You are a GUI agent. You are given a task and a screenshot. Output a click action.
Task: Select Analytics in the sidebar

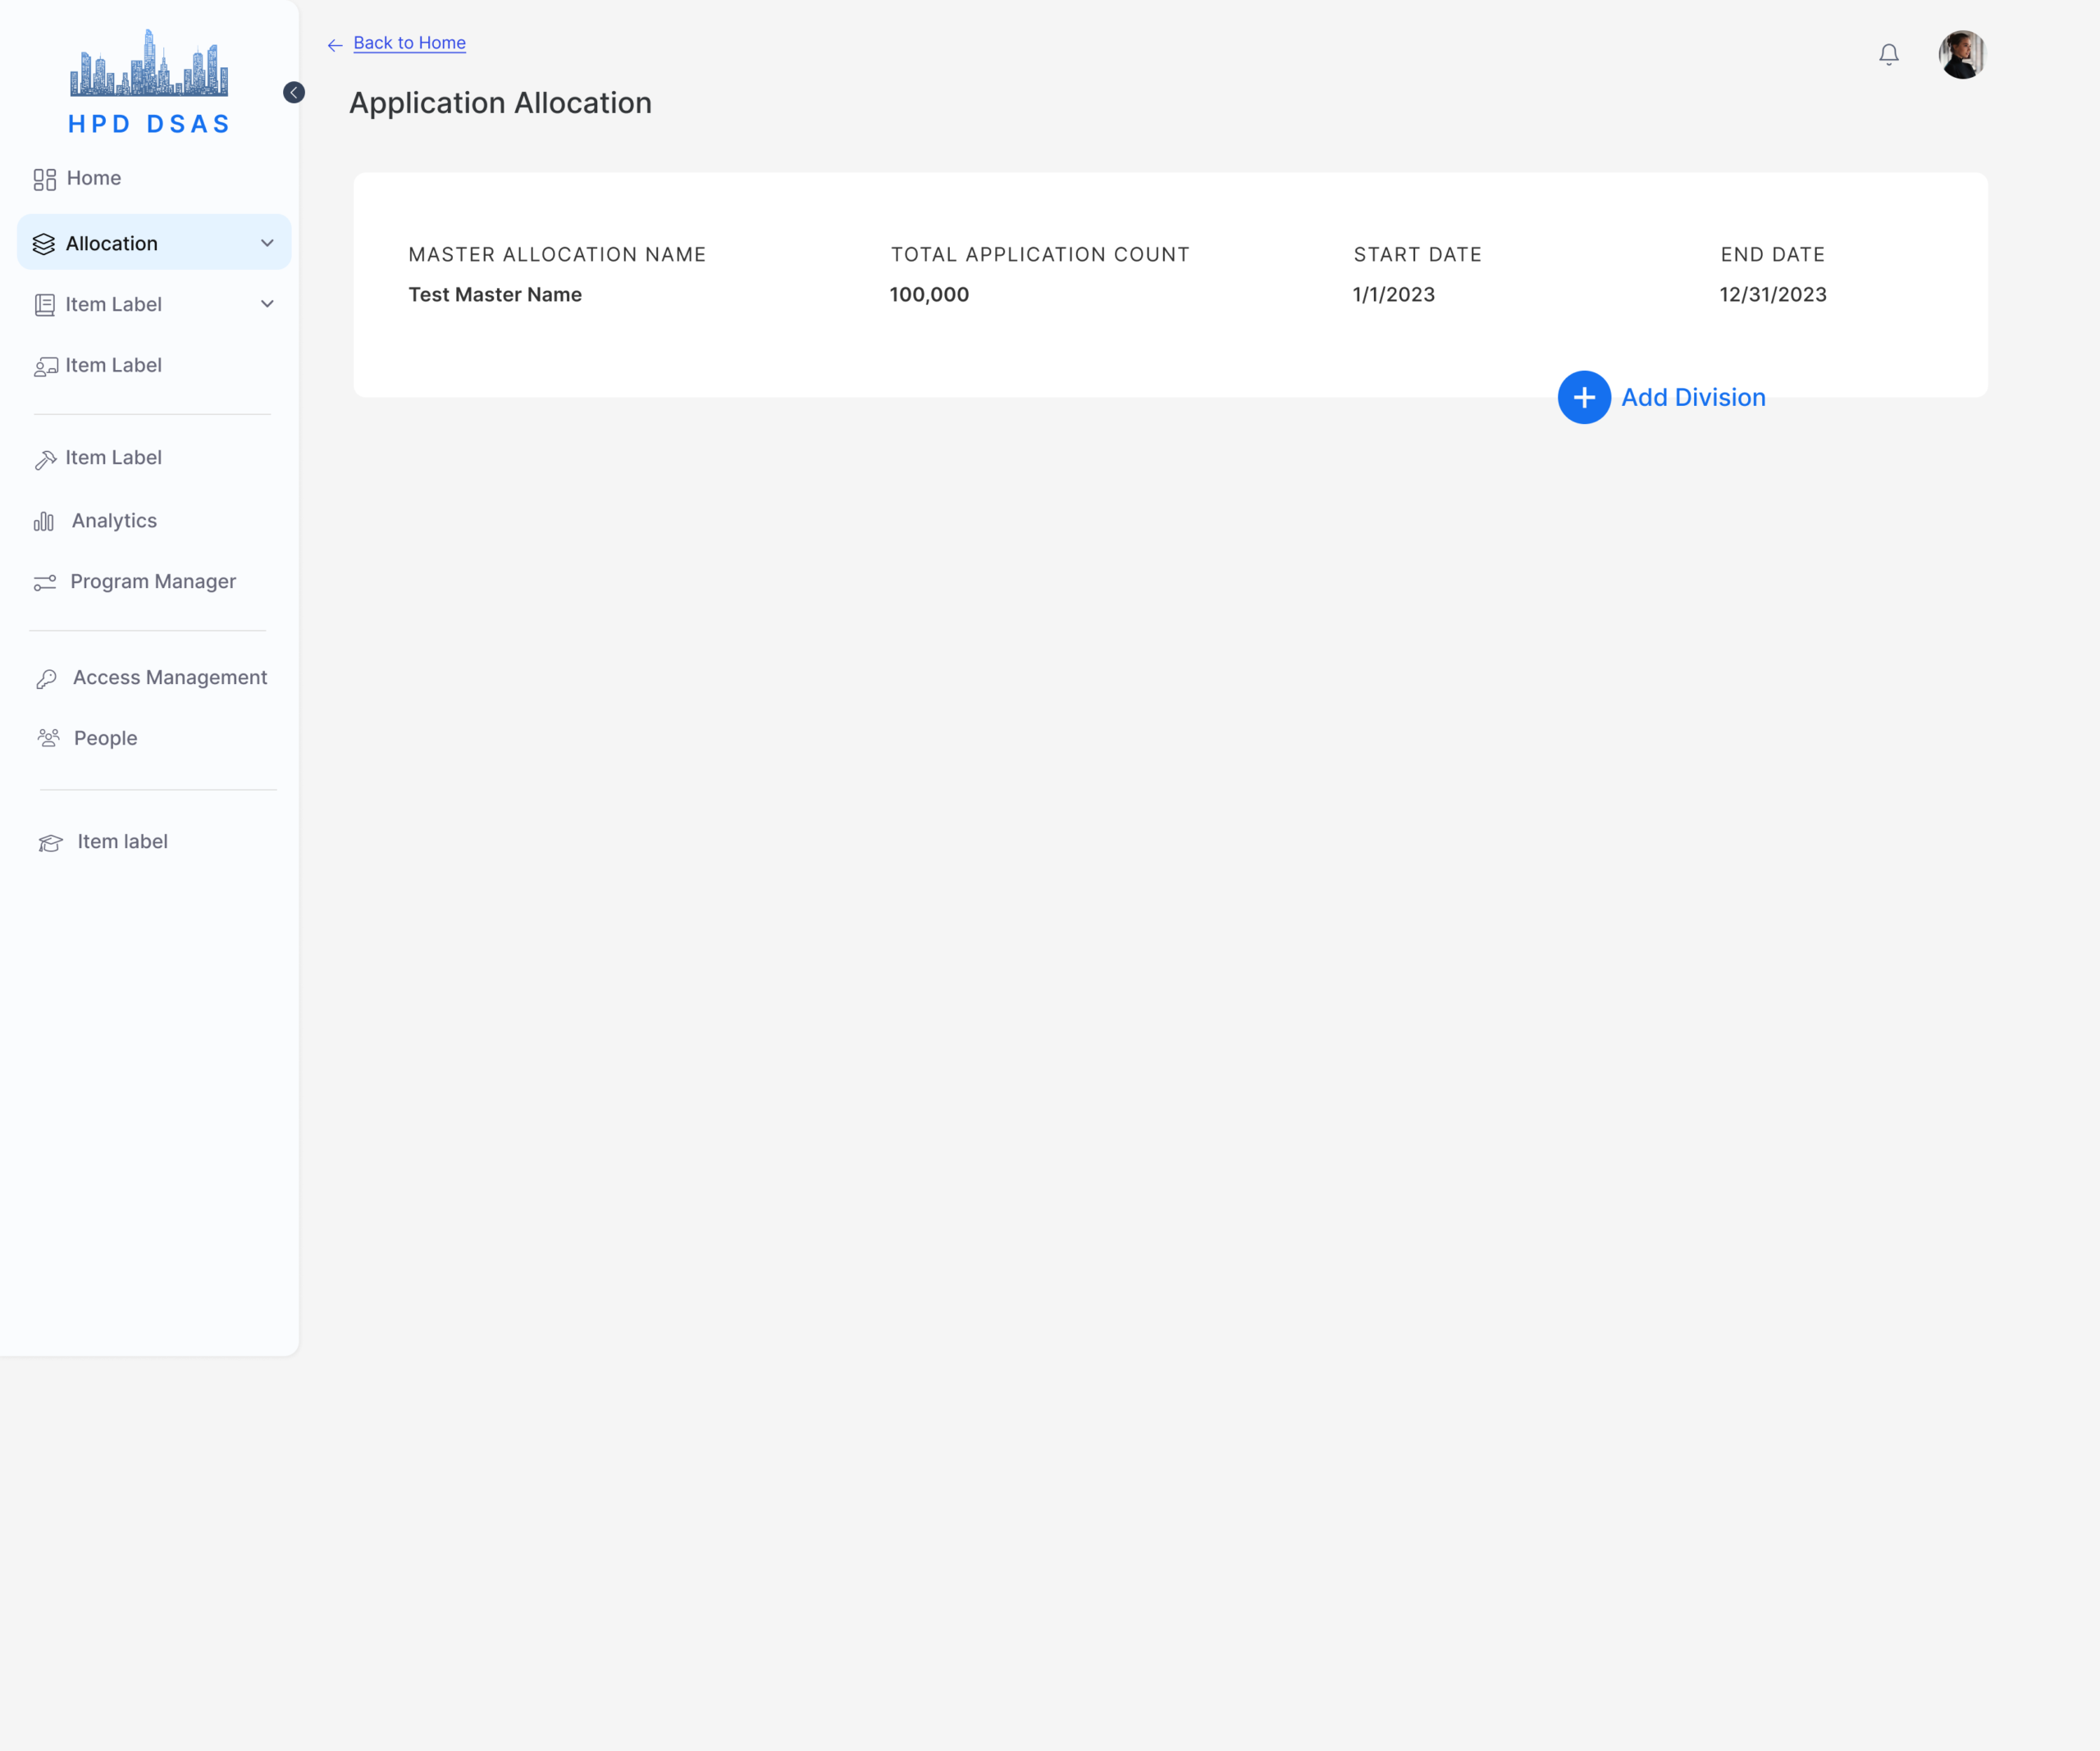pos(114,521)
